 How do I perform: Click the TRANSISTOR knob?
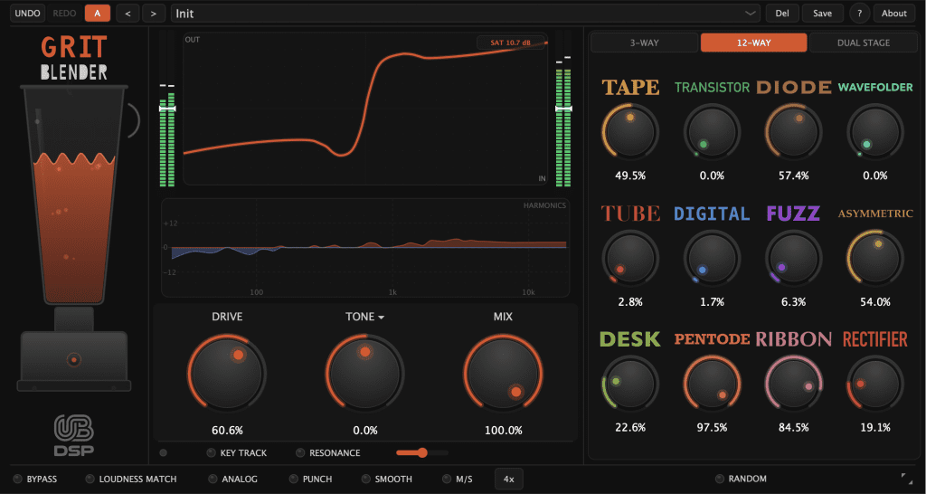(x=713, y=132)
